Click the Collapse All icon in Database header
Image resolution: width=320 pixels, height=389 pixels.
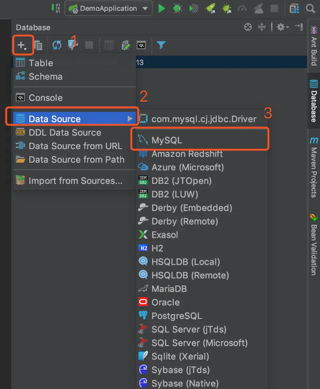(262, 27)
